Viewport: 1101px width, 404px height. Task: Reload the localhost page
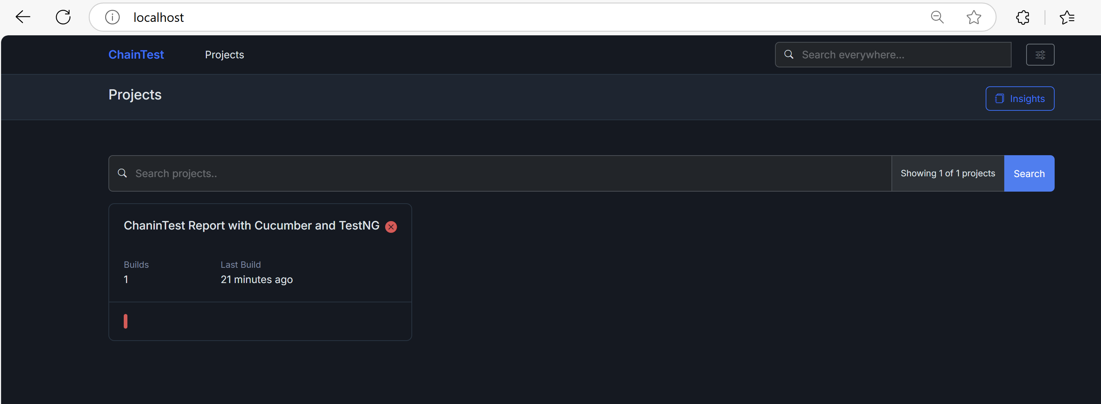(63, 17)
